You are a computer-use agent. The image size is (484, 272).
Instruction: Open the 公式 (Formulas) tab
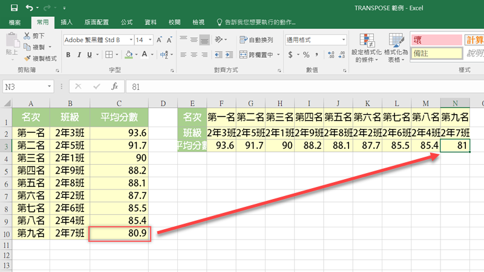click(126, 22)
